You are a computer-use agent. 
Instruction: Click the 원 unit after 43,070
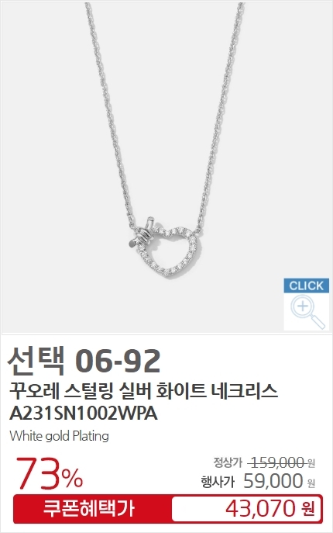click(x=308, y=510)
